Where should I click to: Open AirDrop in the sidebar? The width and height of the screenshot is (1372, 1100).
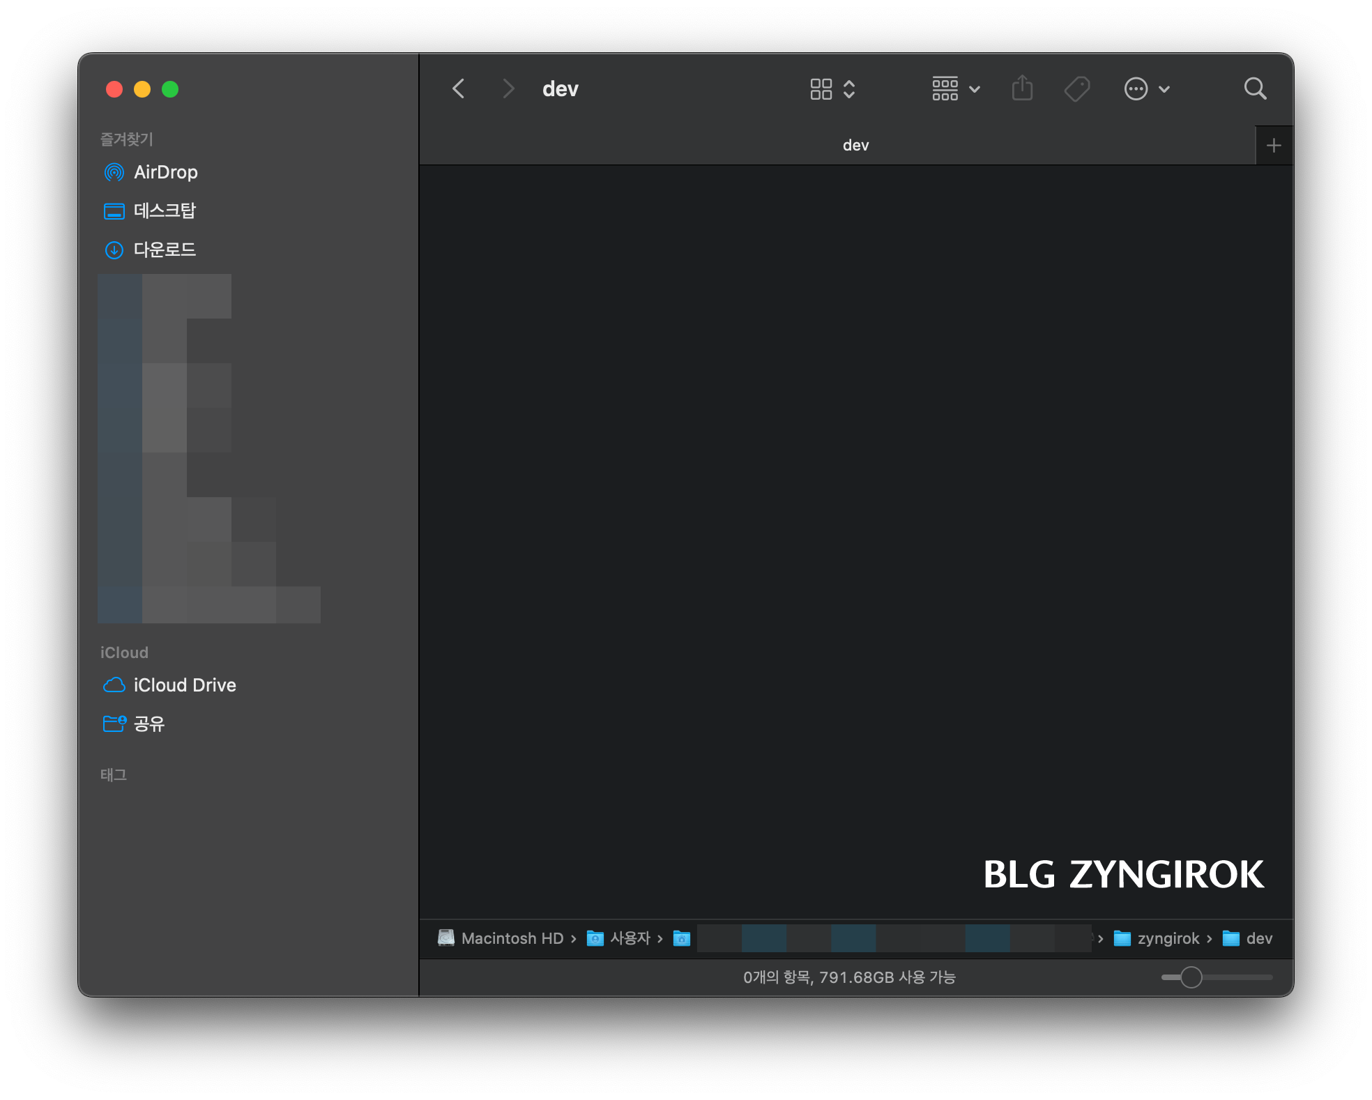click(165, 172)
